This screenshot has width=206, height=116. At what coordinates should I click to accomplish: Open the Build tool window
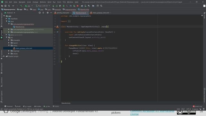coord(18,106)
